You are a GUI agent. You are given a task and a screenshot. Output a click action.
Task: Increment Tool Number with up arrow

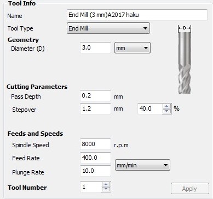click(x=106, y=184)
